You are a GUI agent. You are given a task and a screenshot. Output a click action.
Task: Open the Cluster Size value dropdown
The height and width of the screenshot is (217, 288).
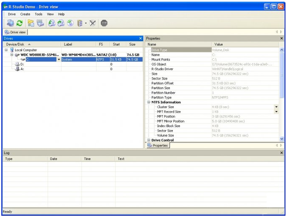pos(277,107)
